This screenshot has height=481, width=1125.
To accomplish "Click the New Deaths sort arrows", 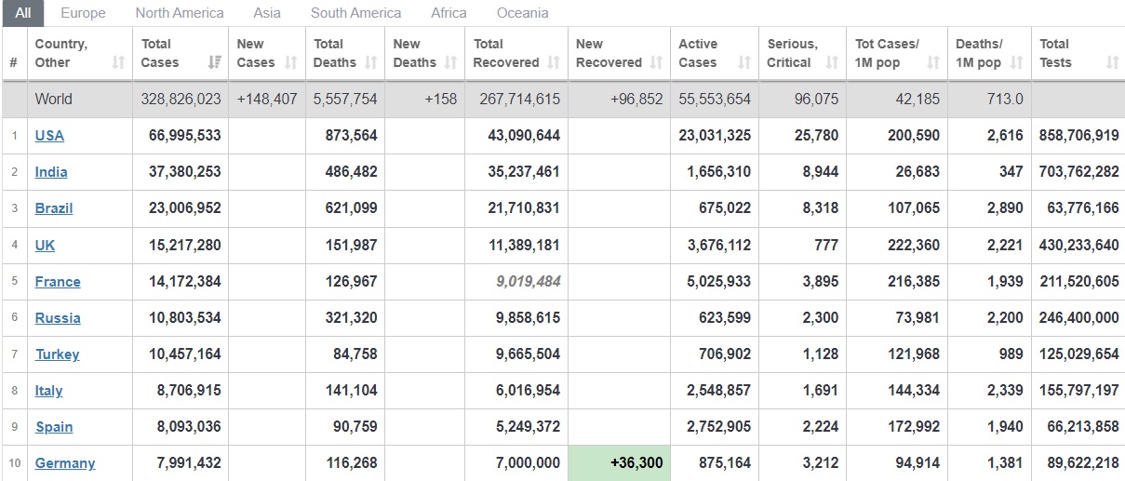I will [451, 62].
